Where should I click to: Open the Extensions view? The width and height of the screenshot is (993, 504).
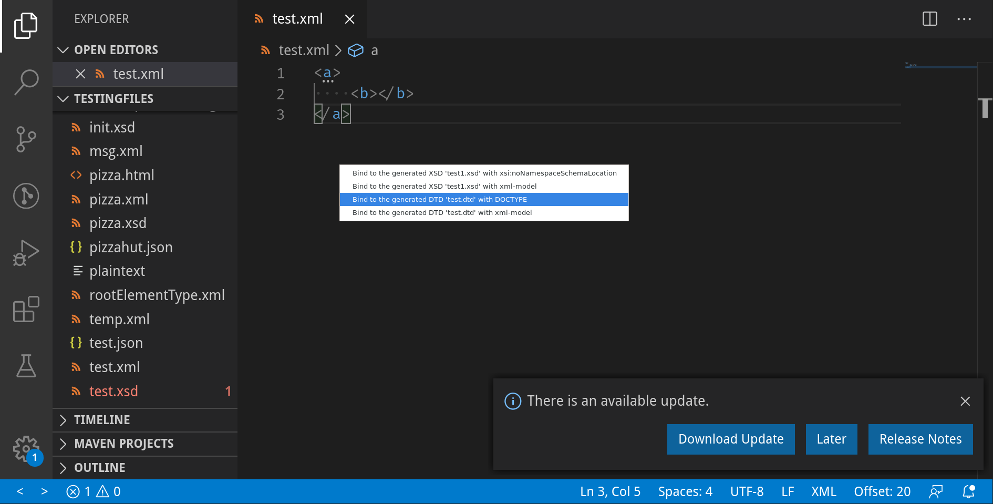[x=26, y=310]
